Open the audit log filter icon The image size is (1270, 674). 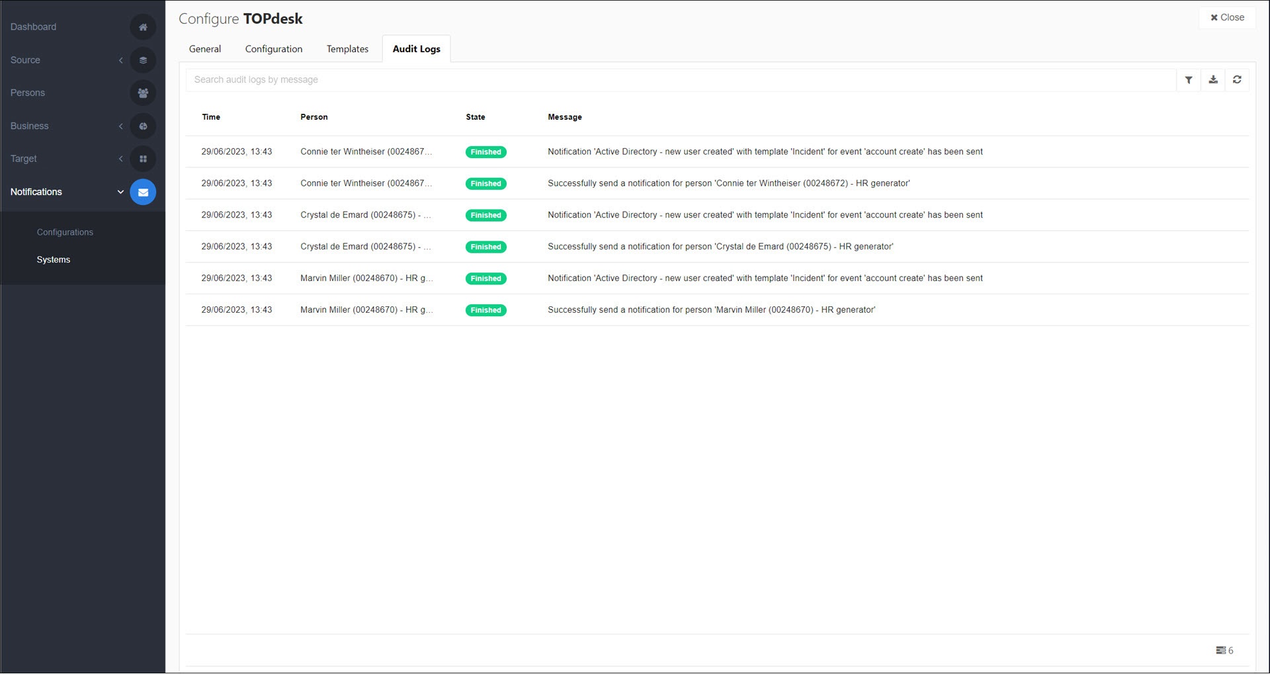click(x=1189, y=80)
